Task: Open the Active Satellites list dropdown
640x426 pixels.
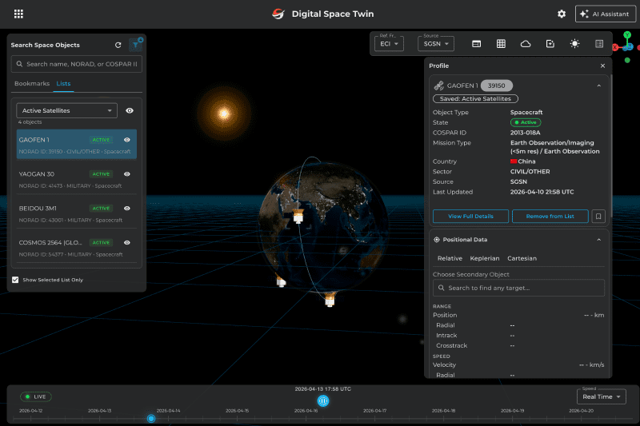Action: 66,110
